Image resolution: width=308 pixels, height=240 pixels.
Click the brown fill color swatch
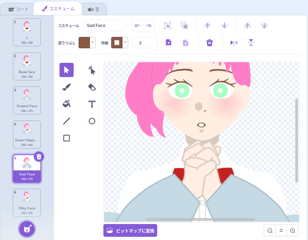(x=84, y=43)
